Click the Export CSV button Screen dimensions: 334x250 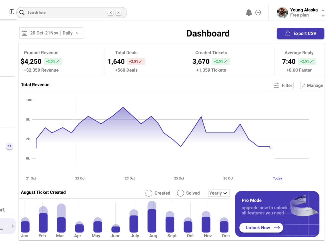300,33
